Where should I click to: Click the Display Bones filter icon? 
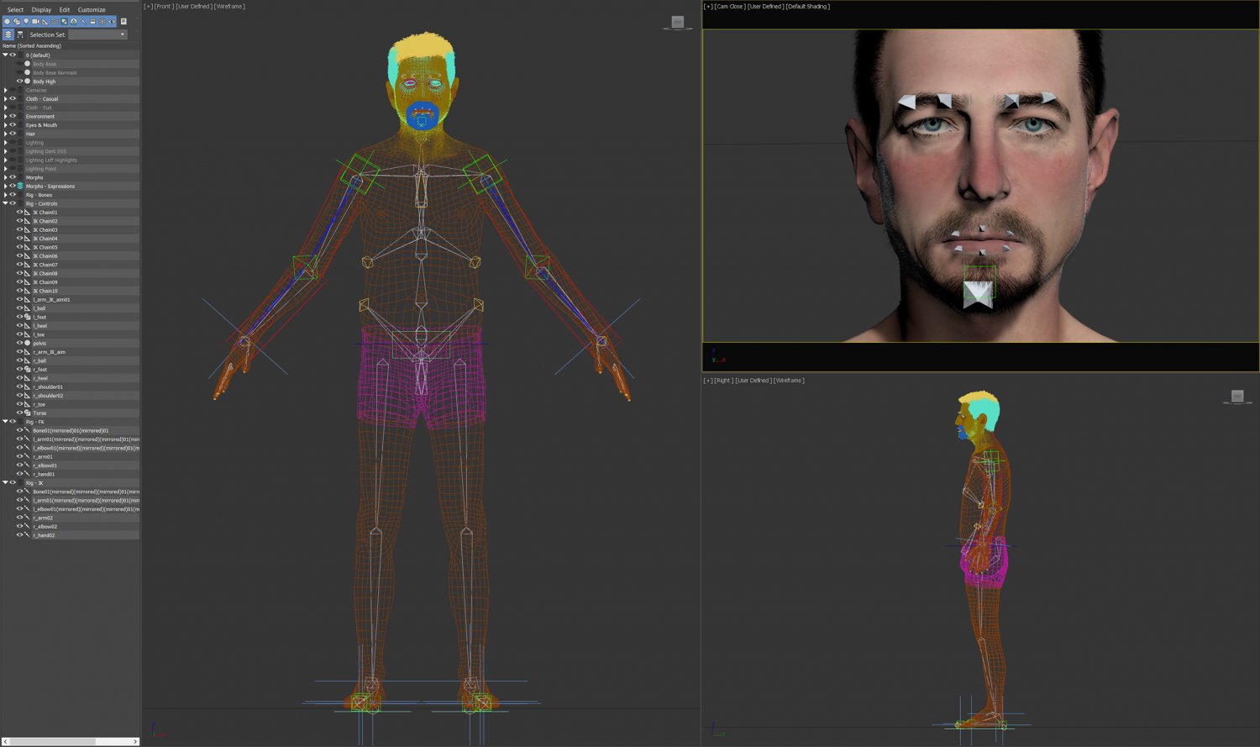click(x=83, y=21)
